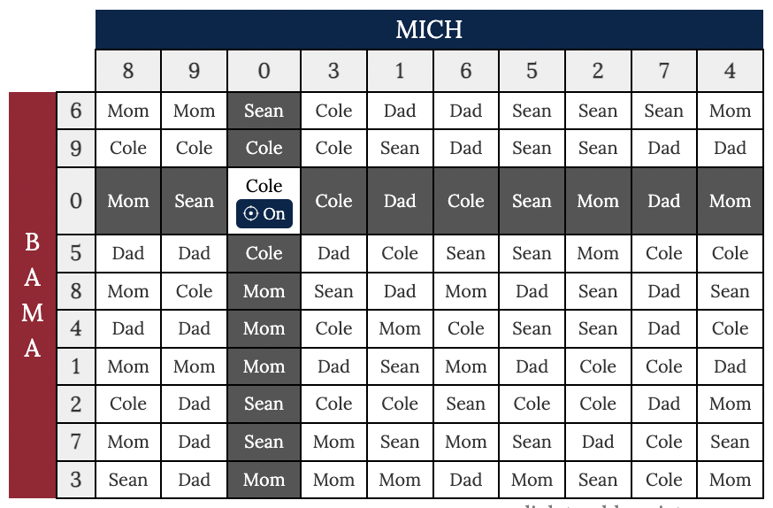Click Sean's square at MICH 8, BAMA 3
Viewport: 773px width, 508px height.
(128, 480)
